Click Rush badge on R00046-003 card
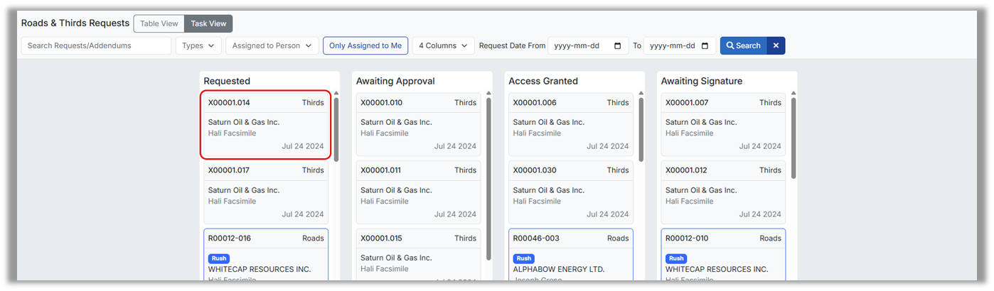Viewport: 994px width, 291px height. pos(523,258)
